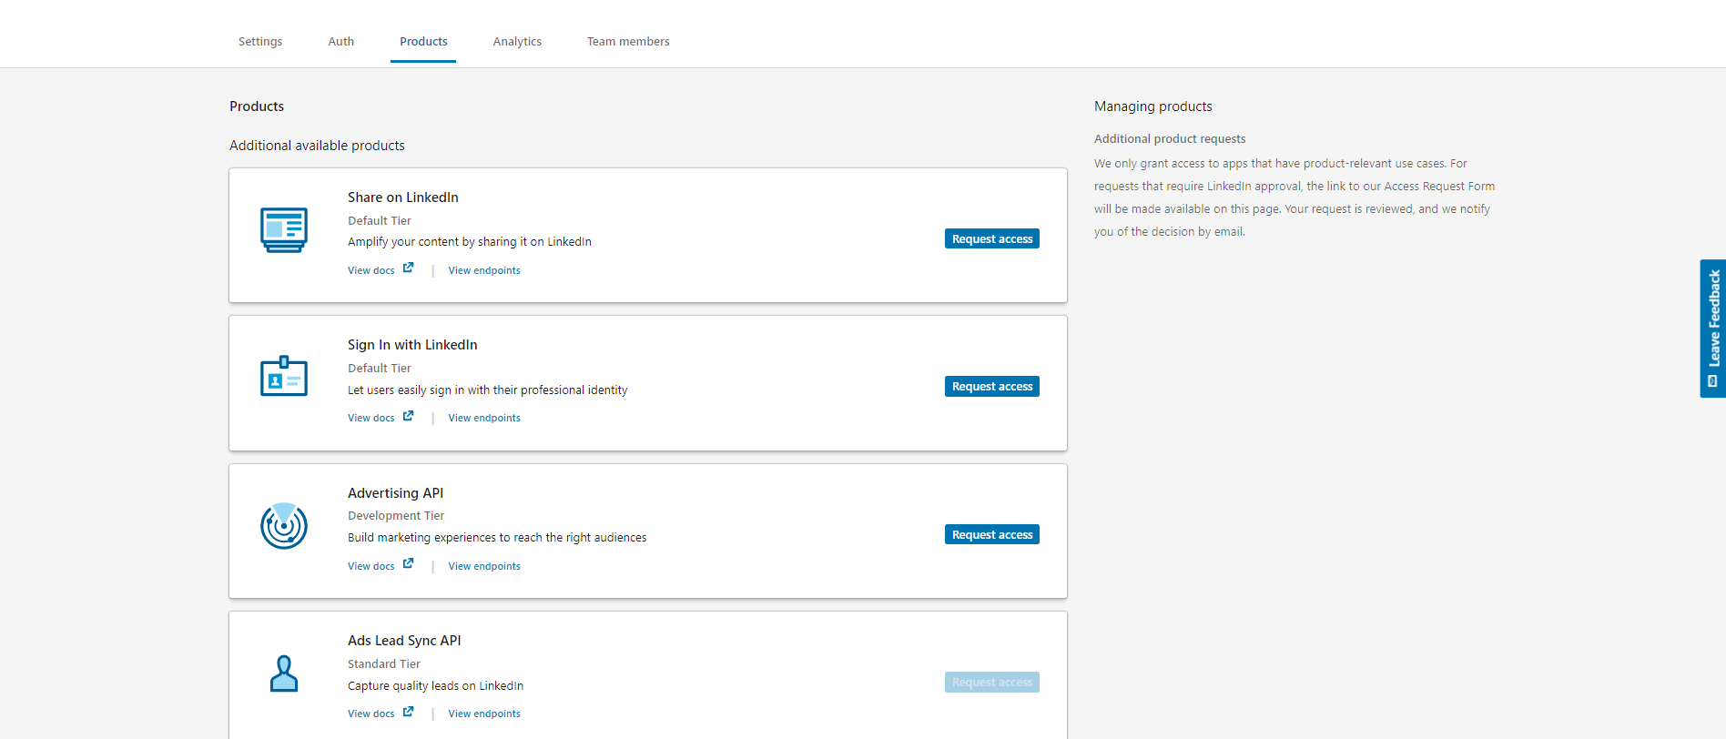This screenshot has width=1726, height=739.
Task: Click the Sign In with LinkedIn badge icon
Action: (284, 376)
